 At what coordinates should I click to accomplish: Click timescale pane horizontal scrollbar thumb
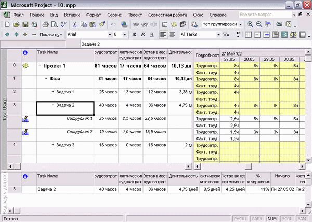coord(248,166)
